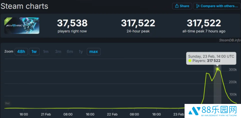Click the Zoom label
This screenshot has width=241, height=118.
(9, 52)
